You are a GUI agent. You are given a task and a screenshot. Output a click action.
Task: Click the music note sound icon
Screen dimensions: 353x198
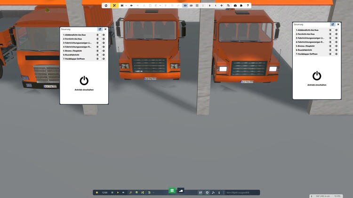tap(213, 193)
